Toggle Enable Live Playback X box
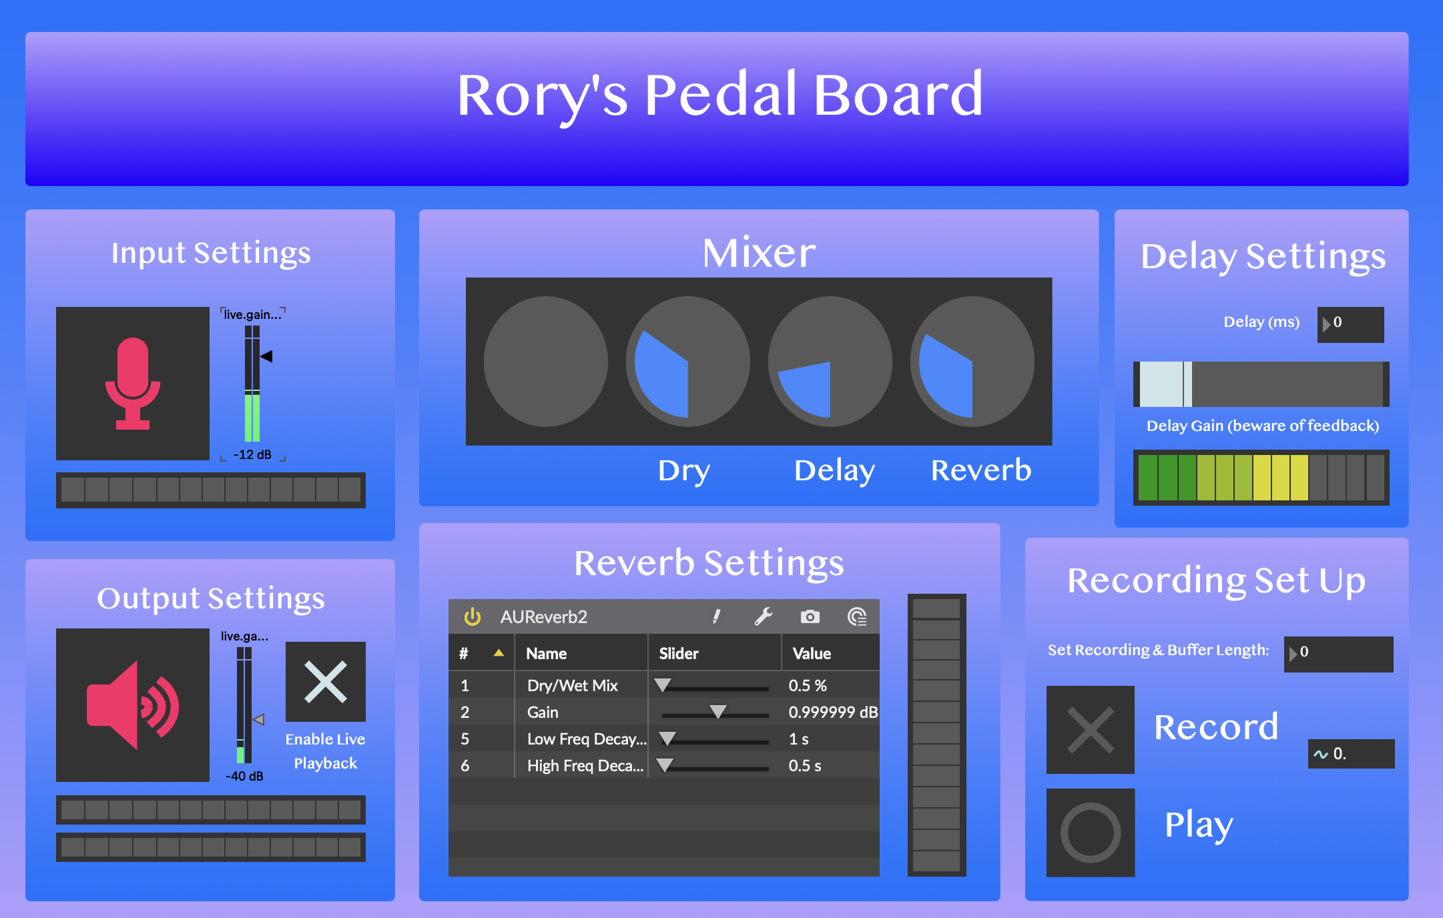The image size is (1443, 918). click(x=326, y=682)
